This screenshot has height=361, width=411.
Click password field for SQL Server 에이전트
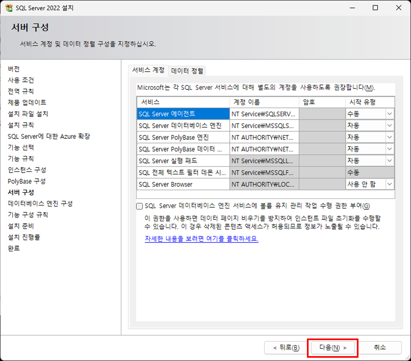click(x=322, y=114)
